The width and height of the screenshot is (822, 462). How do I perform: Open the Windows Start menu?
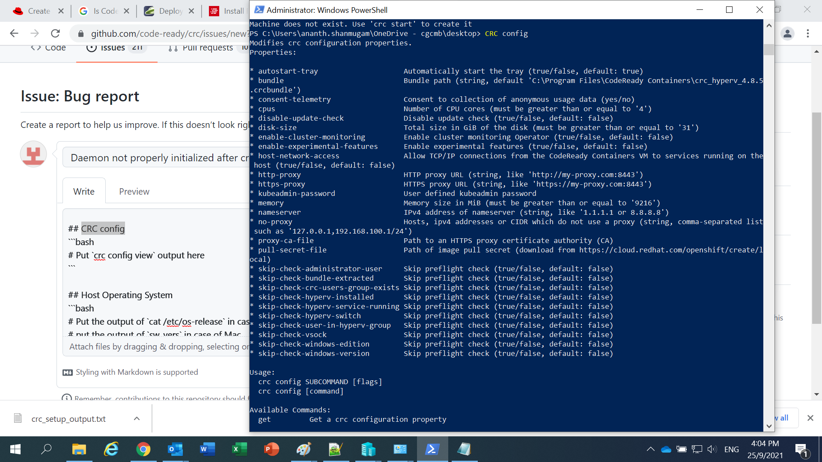[15, 449]
